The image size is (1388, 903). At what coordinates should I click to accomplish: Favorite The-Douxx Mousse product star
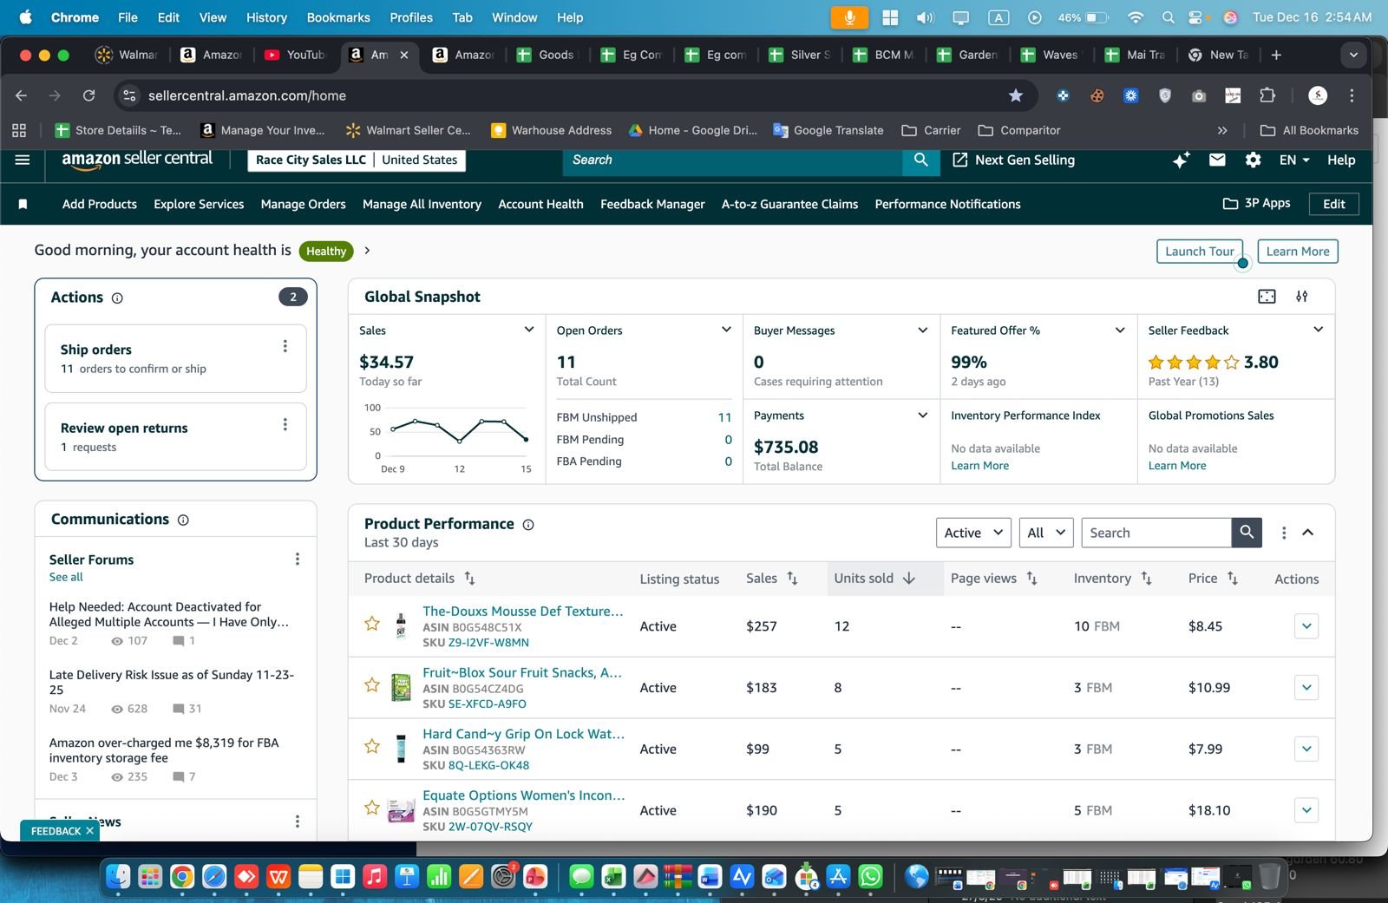coord(372,624)
